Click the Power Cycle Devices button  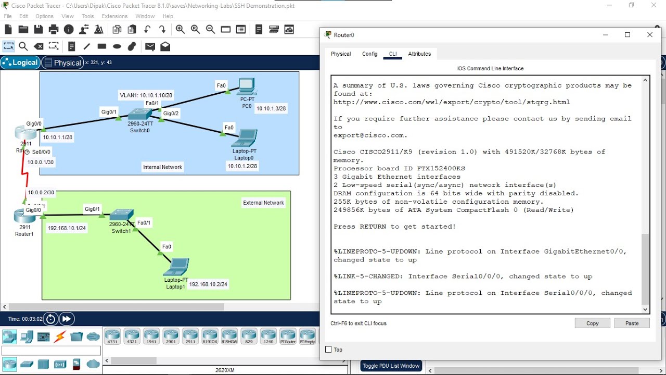tap(50, 319)
